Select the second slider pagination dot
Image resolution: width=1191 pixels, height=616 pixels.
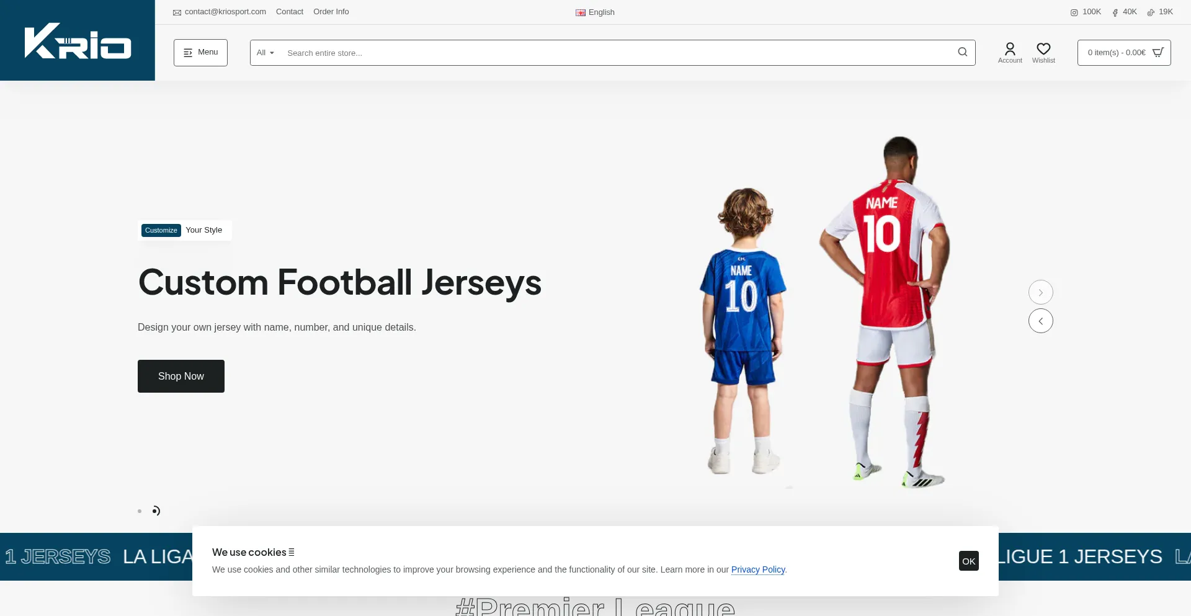[156, 511]
